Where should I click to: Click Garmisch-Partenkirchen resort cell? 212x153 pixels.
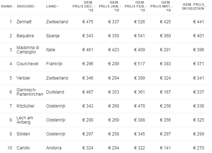point(30,92)
